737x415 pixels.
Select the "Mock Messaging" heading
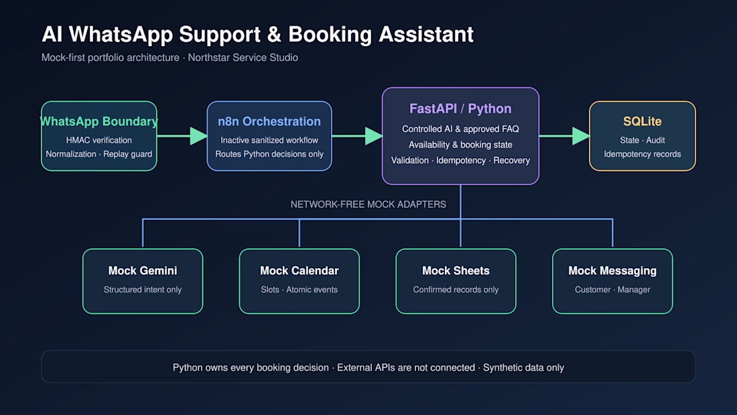[x=612, y=271]
